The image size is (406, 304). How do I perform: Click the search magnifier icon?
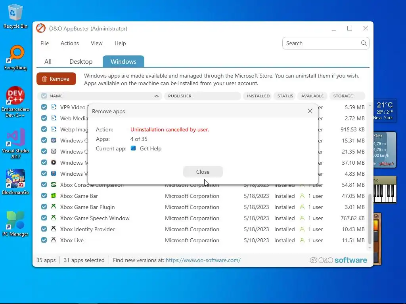[364, 43]
